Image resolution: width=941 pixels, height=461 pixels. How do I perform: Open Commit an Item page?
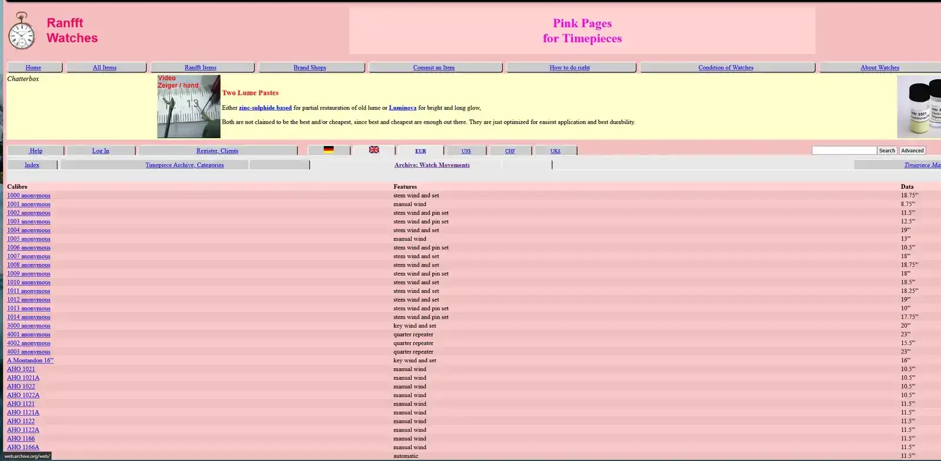(434, 68)
